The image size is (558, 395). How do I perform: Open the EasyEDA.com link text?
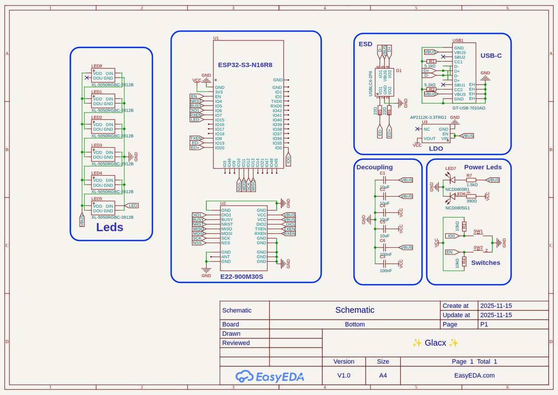tap(474, 375)
